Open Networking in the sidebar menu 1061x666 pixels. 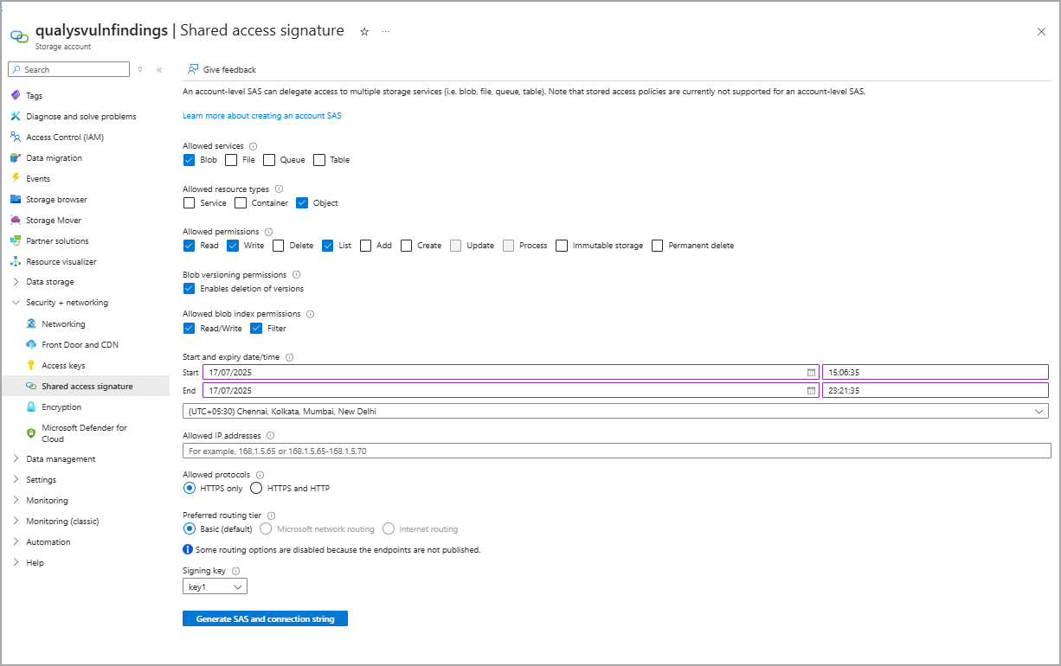click(63, 323)
